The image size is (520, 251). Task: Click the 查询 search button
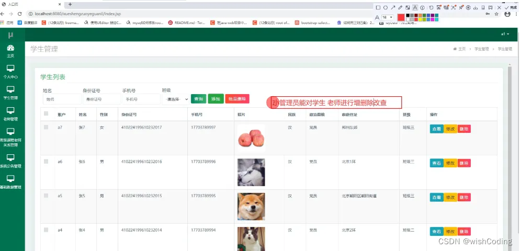(x=199, y=99)
